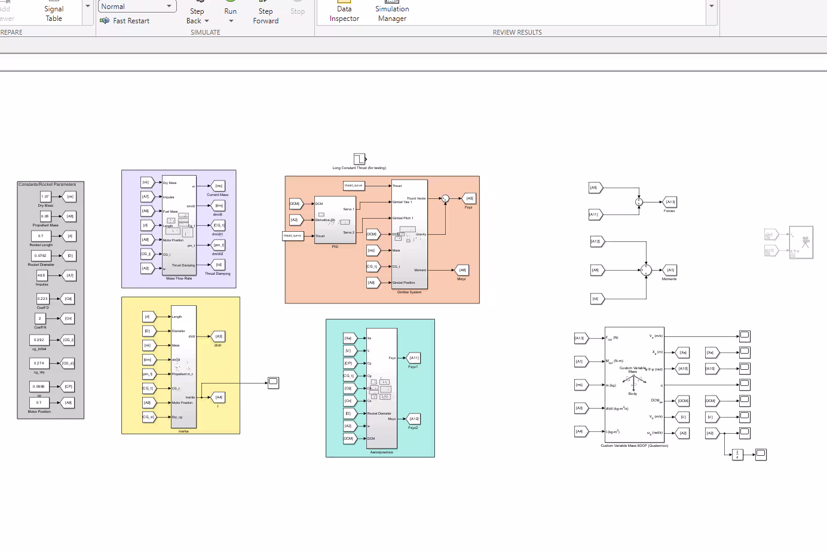Select the sum block feeding Forces
This screenshot has height=552, width=827.
click(639, 202)
